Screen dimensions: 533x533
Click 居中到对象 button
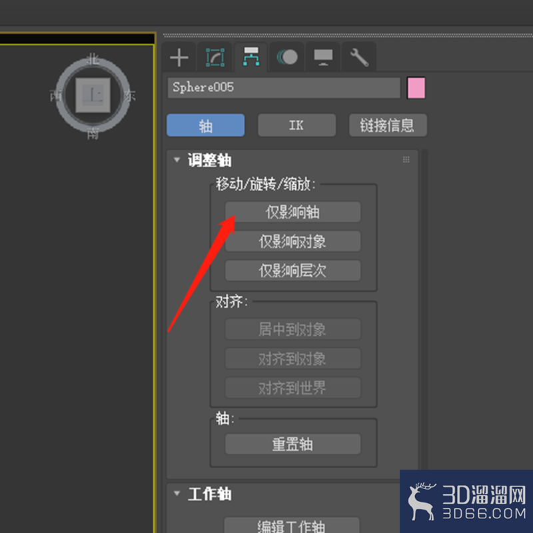(x=292, y=329)
